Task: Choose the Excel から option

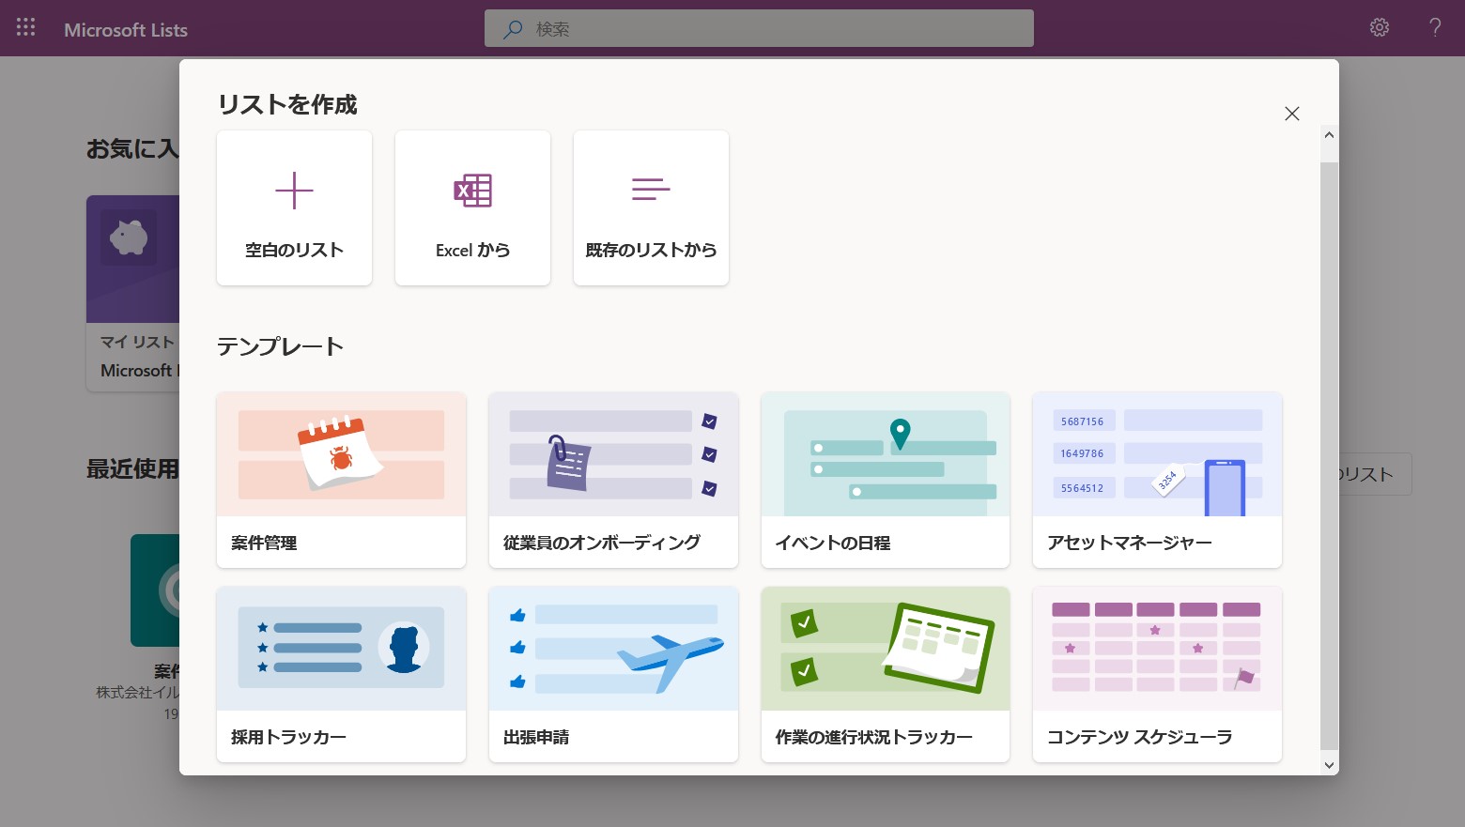Action: (472, 207)
